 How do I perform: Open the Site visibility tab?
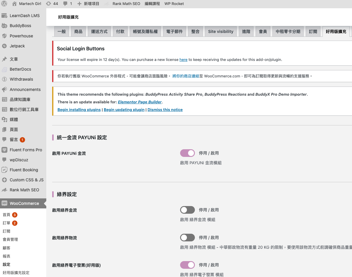coord(221,31)
